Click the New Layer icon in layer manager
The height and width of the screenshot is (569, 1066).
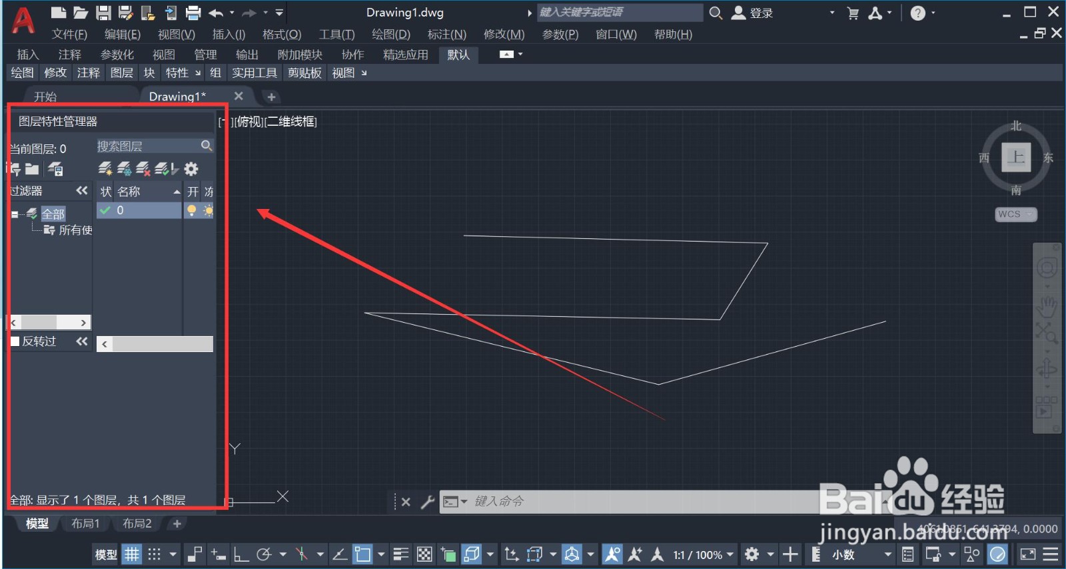tap(105, 169)
